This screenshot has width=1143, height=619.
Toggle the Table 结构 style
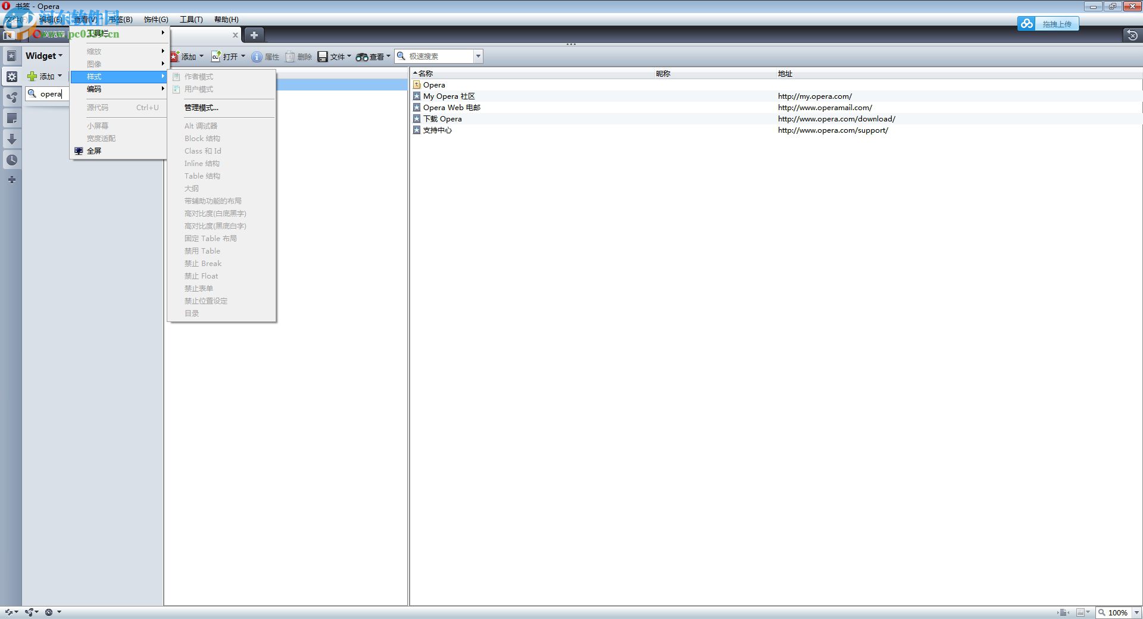221,176
